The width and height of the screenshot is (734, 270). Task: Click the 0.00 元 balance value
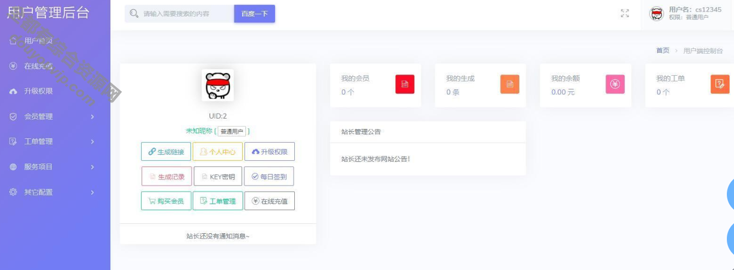pyautogui.click(x=563, y=92)
